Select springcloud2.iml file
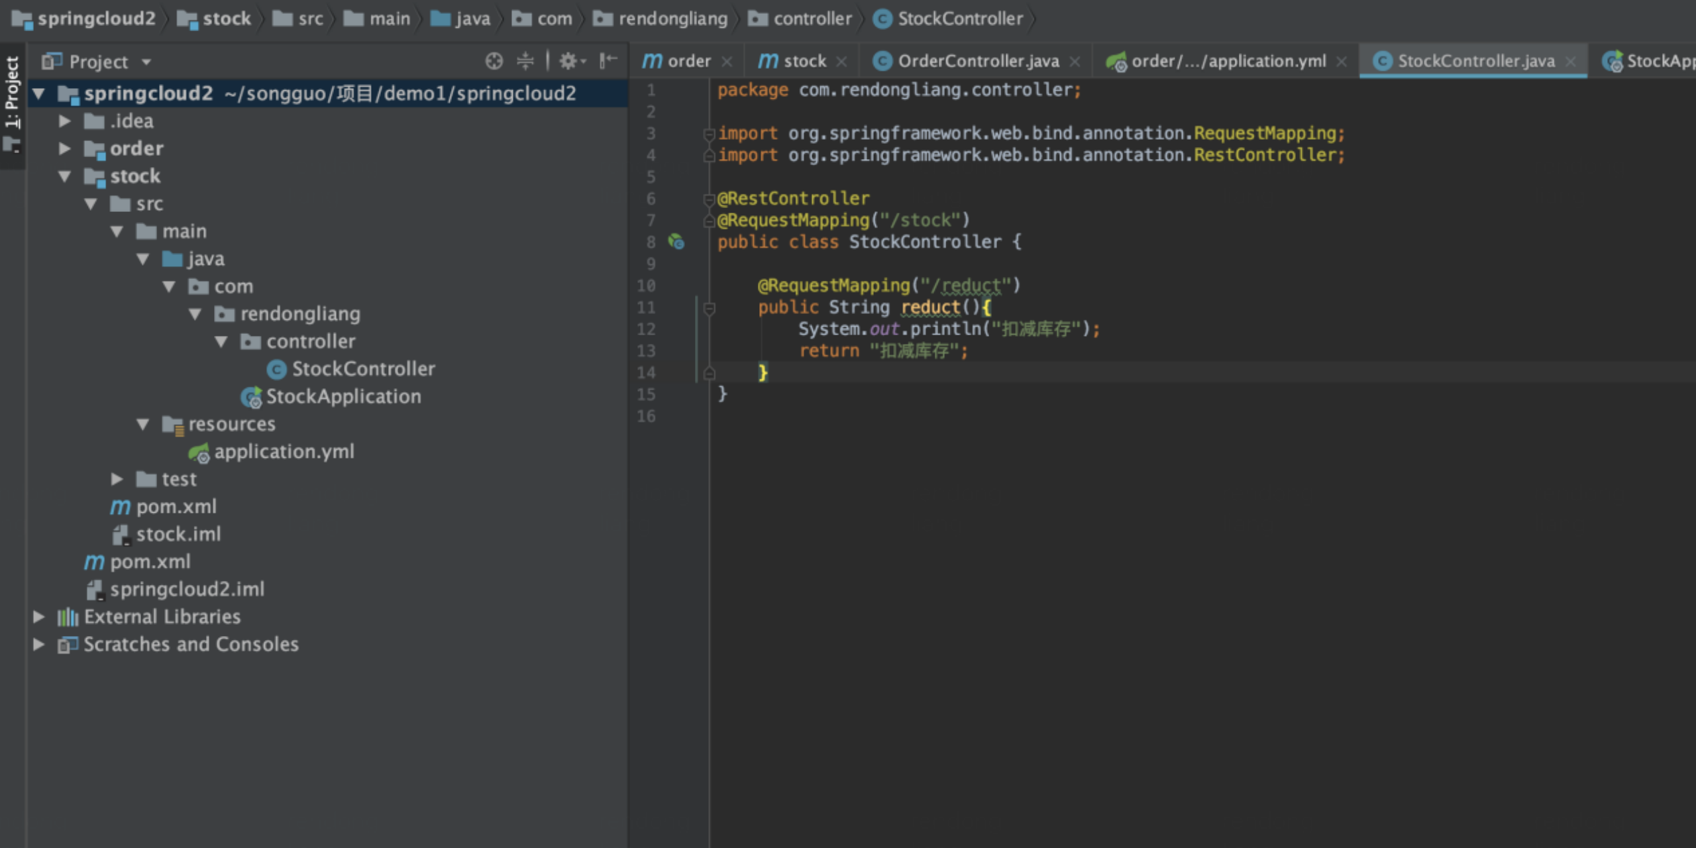The width and height of the screenshot is (1696, 848). click(187, 589)
